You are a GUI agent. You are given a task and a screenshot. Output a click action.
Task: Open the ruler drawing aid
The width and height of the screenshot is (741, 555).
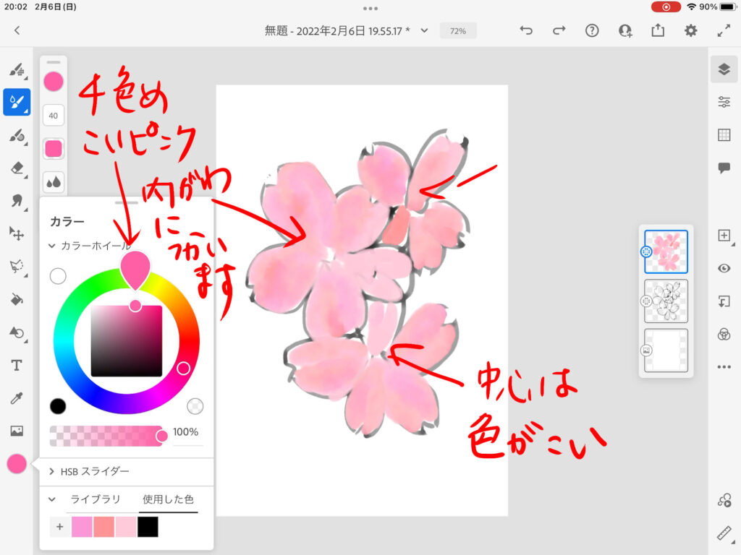point(724,533)
